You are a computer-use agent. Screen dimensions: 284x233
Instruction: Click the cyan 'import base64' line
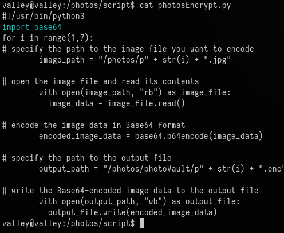[x=32, y=27]
